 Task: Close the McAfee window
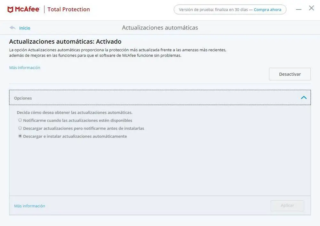[311, 8]
